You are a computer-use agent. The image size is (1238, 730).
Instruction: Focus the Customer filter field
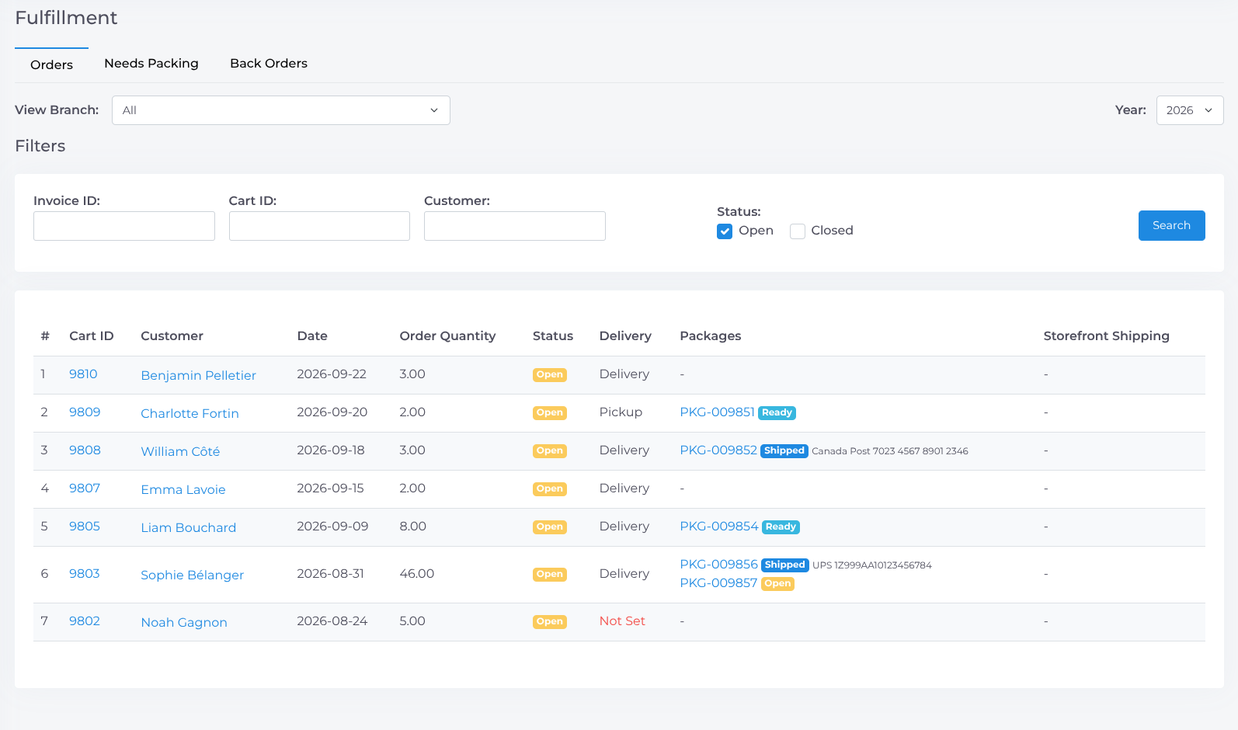pos(515,226)
